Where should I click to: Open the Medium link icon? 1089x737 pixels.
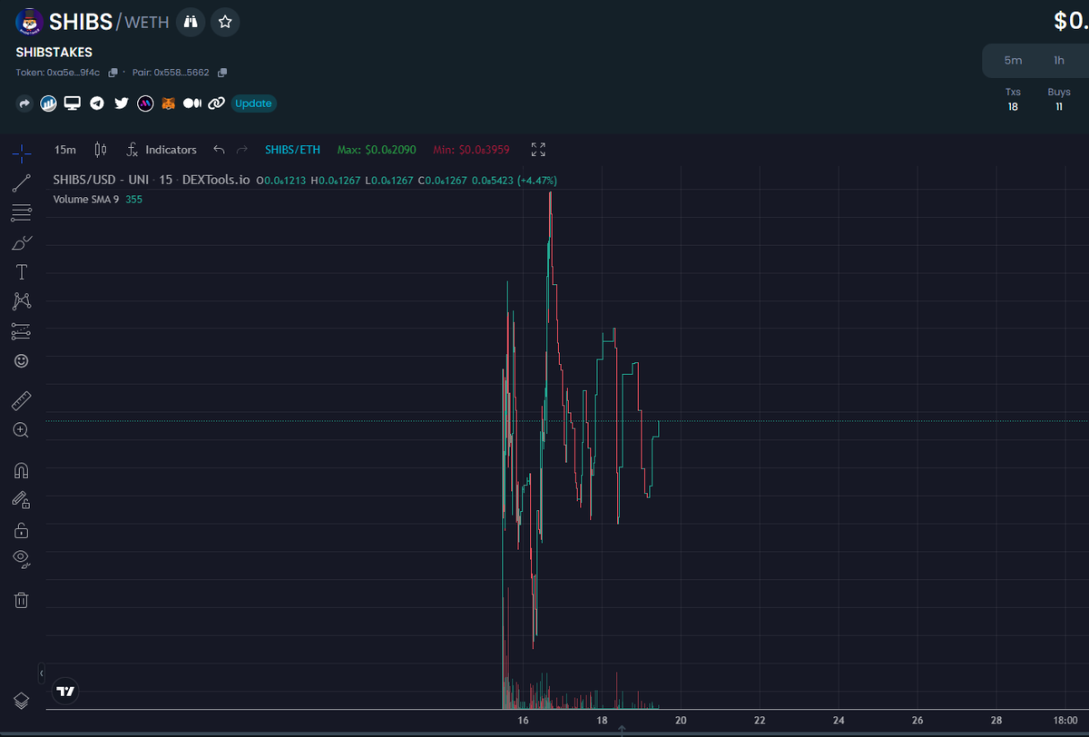pos(192,103)
